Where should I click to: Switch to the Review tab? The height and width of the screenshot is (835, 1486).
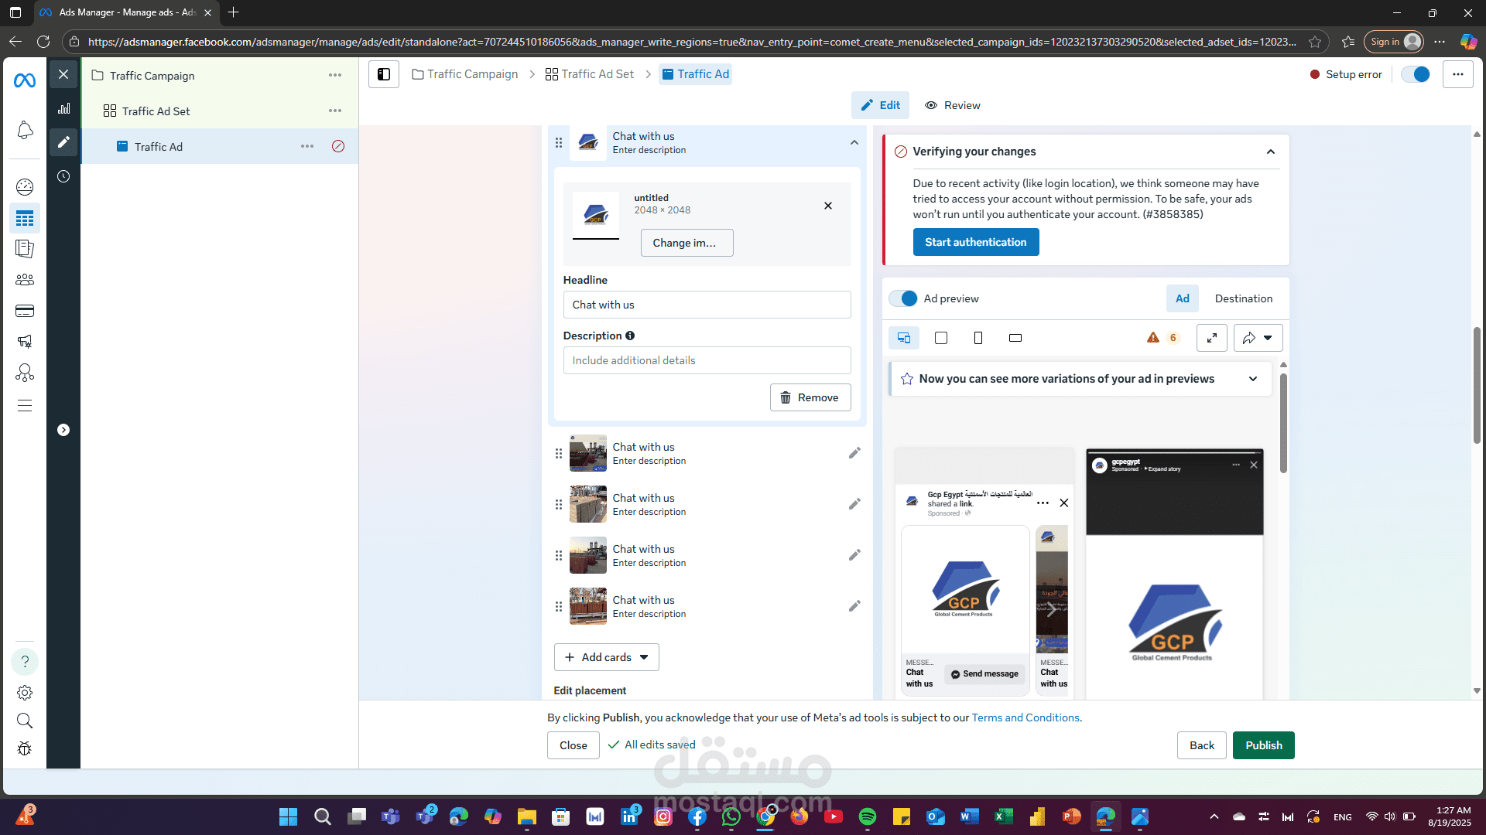pyautogui.click(x=953, y=105)
